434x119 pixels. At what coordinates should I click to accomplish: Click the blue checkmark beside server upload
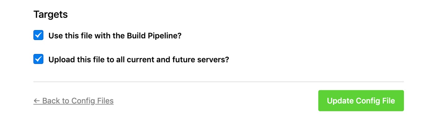(38, 59)
